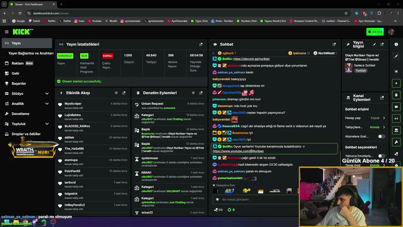The height and width of the screenshot is (227, 403).
Task: Toggle the Yalnızca Emotlarla switch
Action: [x=381, y=156]
